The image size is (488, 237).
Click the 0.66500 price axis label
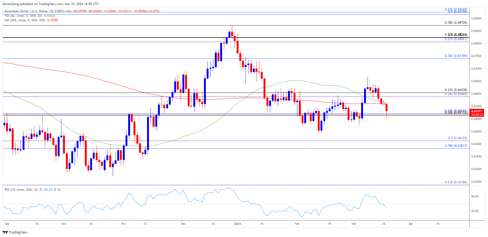pyautogui.click(x=476, y=81)
